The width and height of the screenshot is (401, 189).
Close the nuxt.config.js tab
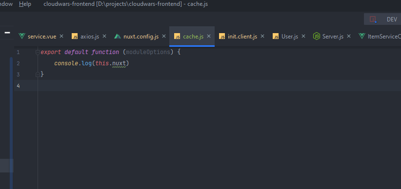[x=164, y=36]
